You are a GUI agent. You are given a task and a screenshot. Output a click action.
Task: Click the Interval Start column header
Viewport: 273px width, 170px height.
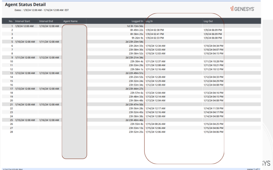tap(22, 21)
